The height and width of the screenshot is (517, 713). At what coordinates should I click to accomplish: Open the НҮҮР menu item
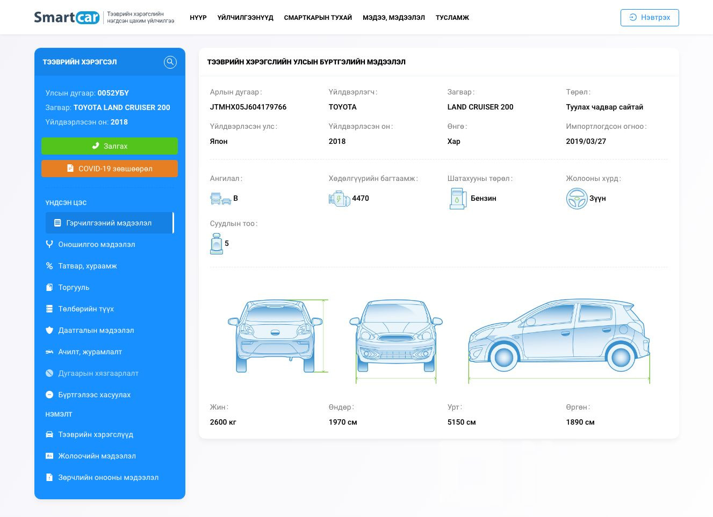(x=198, y=18)
